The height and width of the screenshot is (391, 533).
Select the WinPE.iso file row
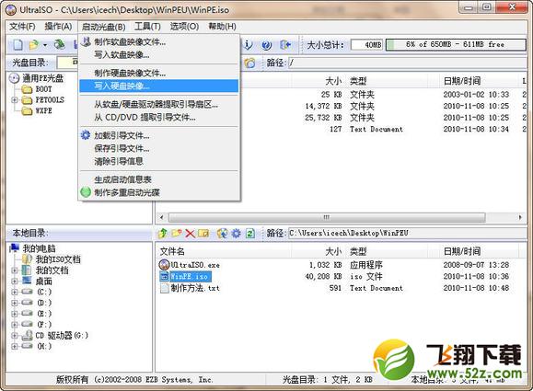(x=341, y=276)
